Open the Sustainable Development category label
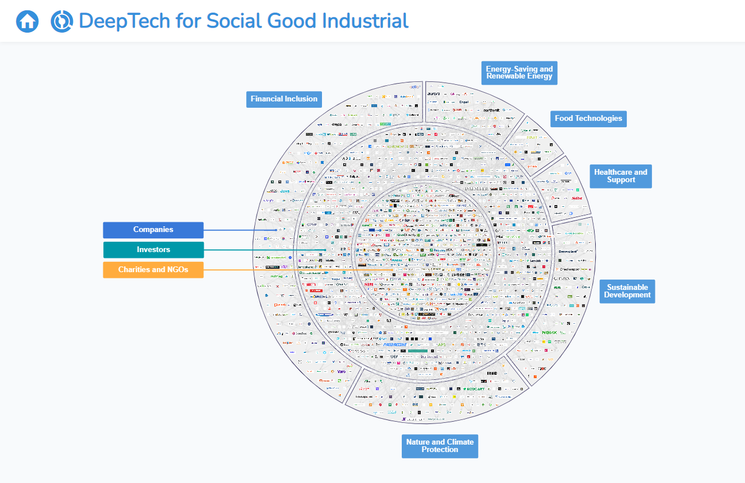745x483 pixels. click(x=627, y=291)
